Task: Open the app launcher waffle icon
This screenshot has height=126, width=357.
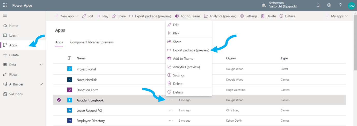Action: [5, 5]
